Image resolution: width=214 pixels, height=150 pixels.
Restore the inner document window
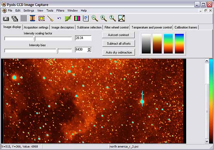click(x=205, y=11)
